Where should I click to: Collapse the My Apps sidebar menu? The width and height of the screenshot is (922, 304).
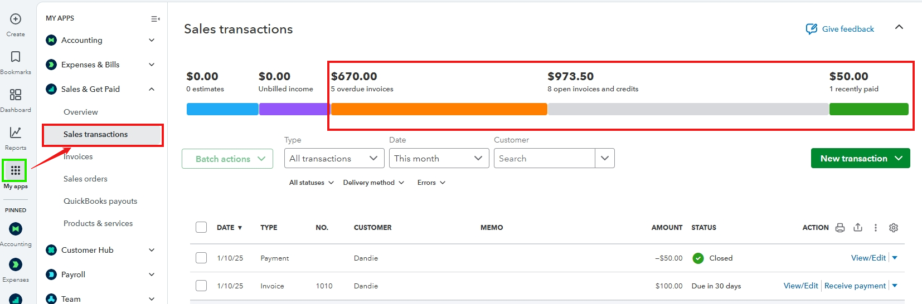coord(156,19)
